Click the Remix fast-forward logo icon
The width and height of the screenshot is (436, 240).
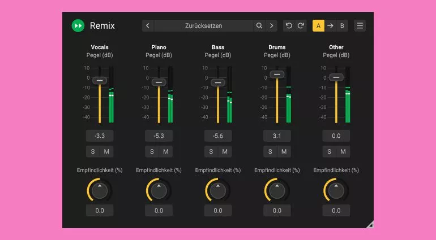tap(78, 25)
